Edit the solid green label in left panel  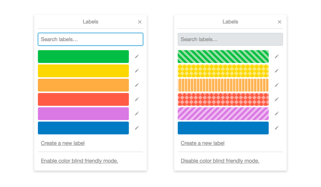click(137, 56)
